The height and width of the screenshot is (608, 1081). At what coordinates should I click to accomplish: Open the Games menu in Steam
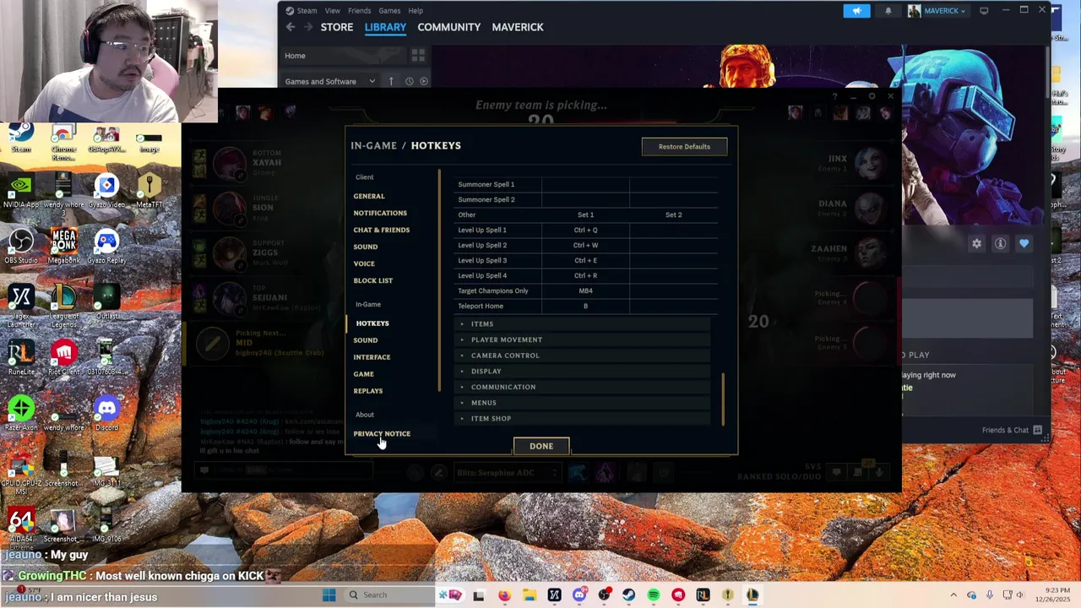coord(389,11)
